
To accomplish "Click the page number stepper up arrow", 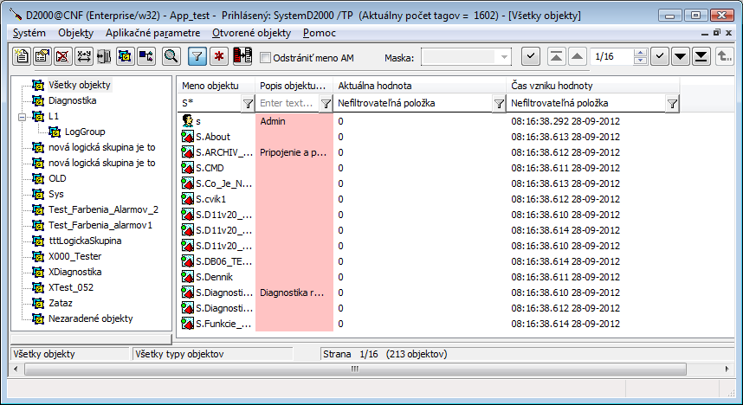I will pos(640,53).
